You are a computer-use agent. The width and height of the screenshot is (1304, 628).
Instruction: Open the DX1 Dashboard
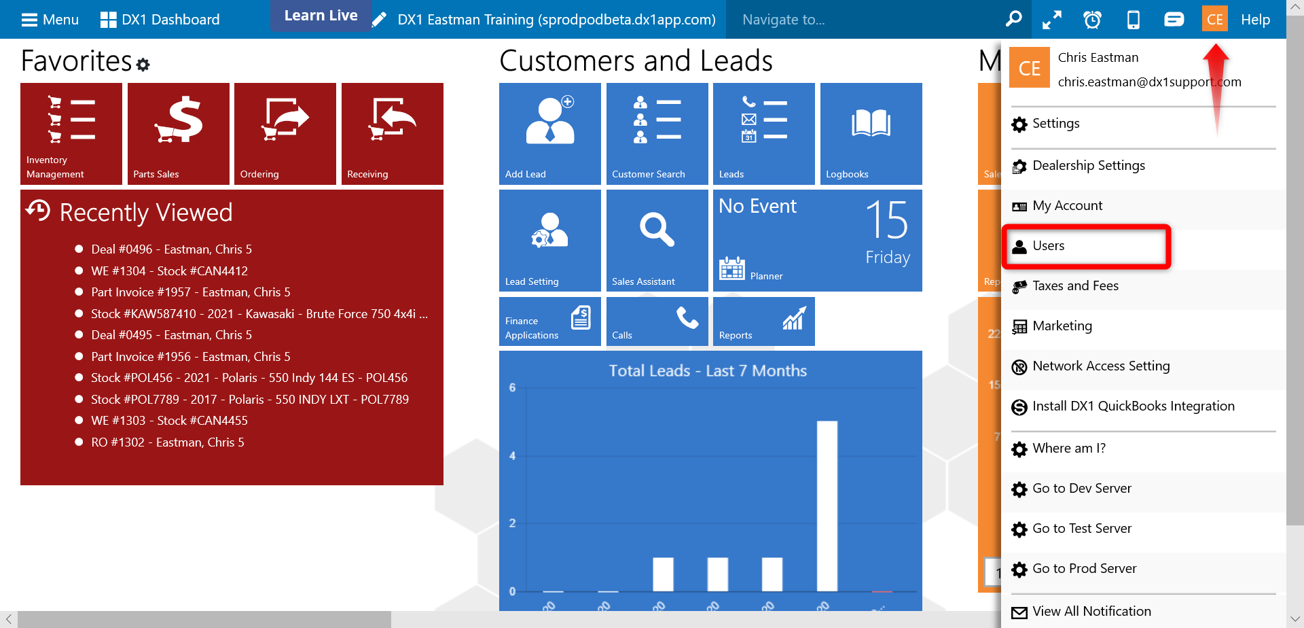point(160,20)
